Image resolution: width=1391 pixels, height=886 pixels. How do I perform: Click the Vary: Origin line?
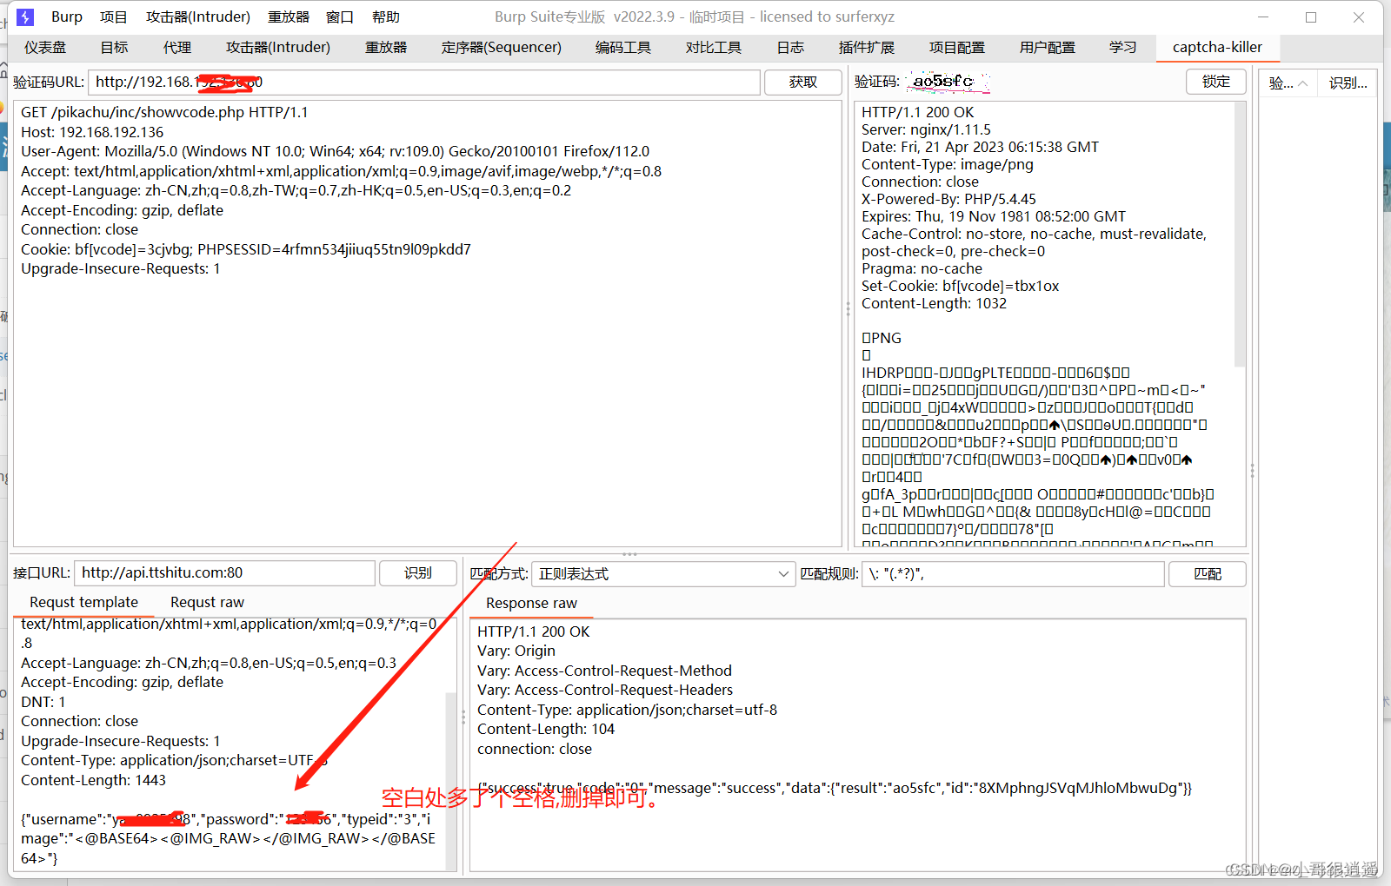click(x=516, y=651)
